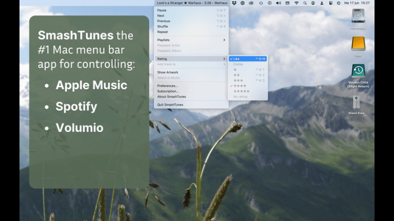Open the Time Machine menu bar icon

coord(261,3)
